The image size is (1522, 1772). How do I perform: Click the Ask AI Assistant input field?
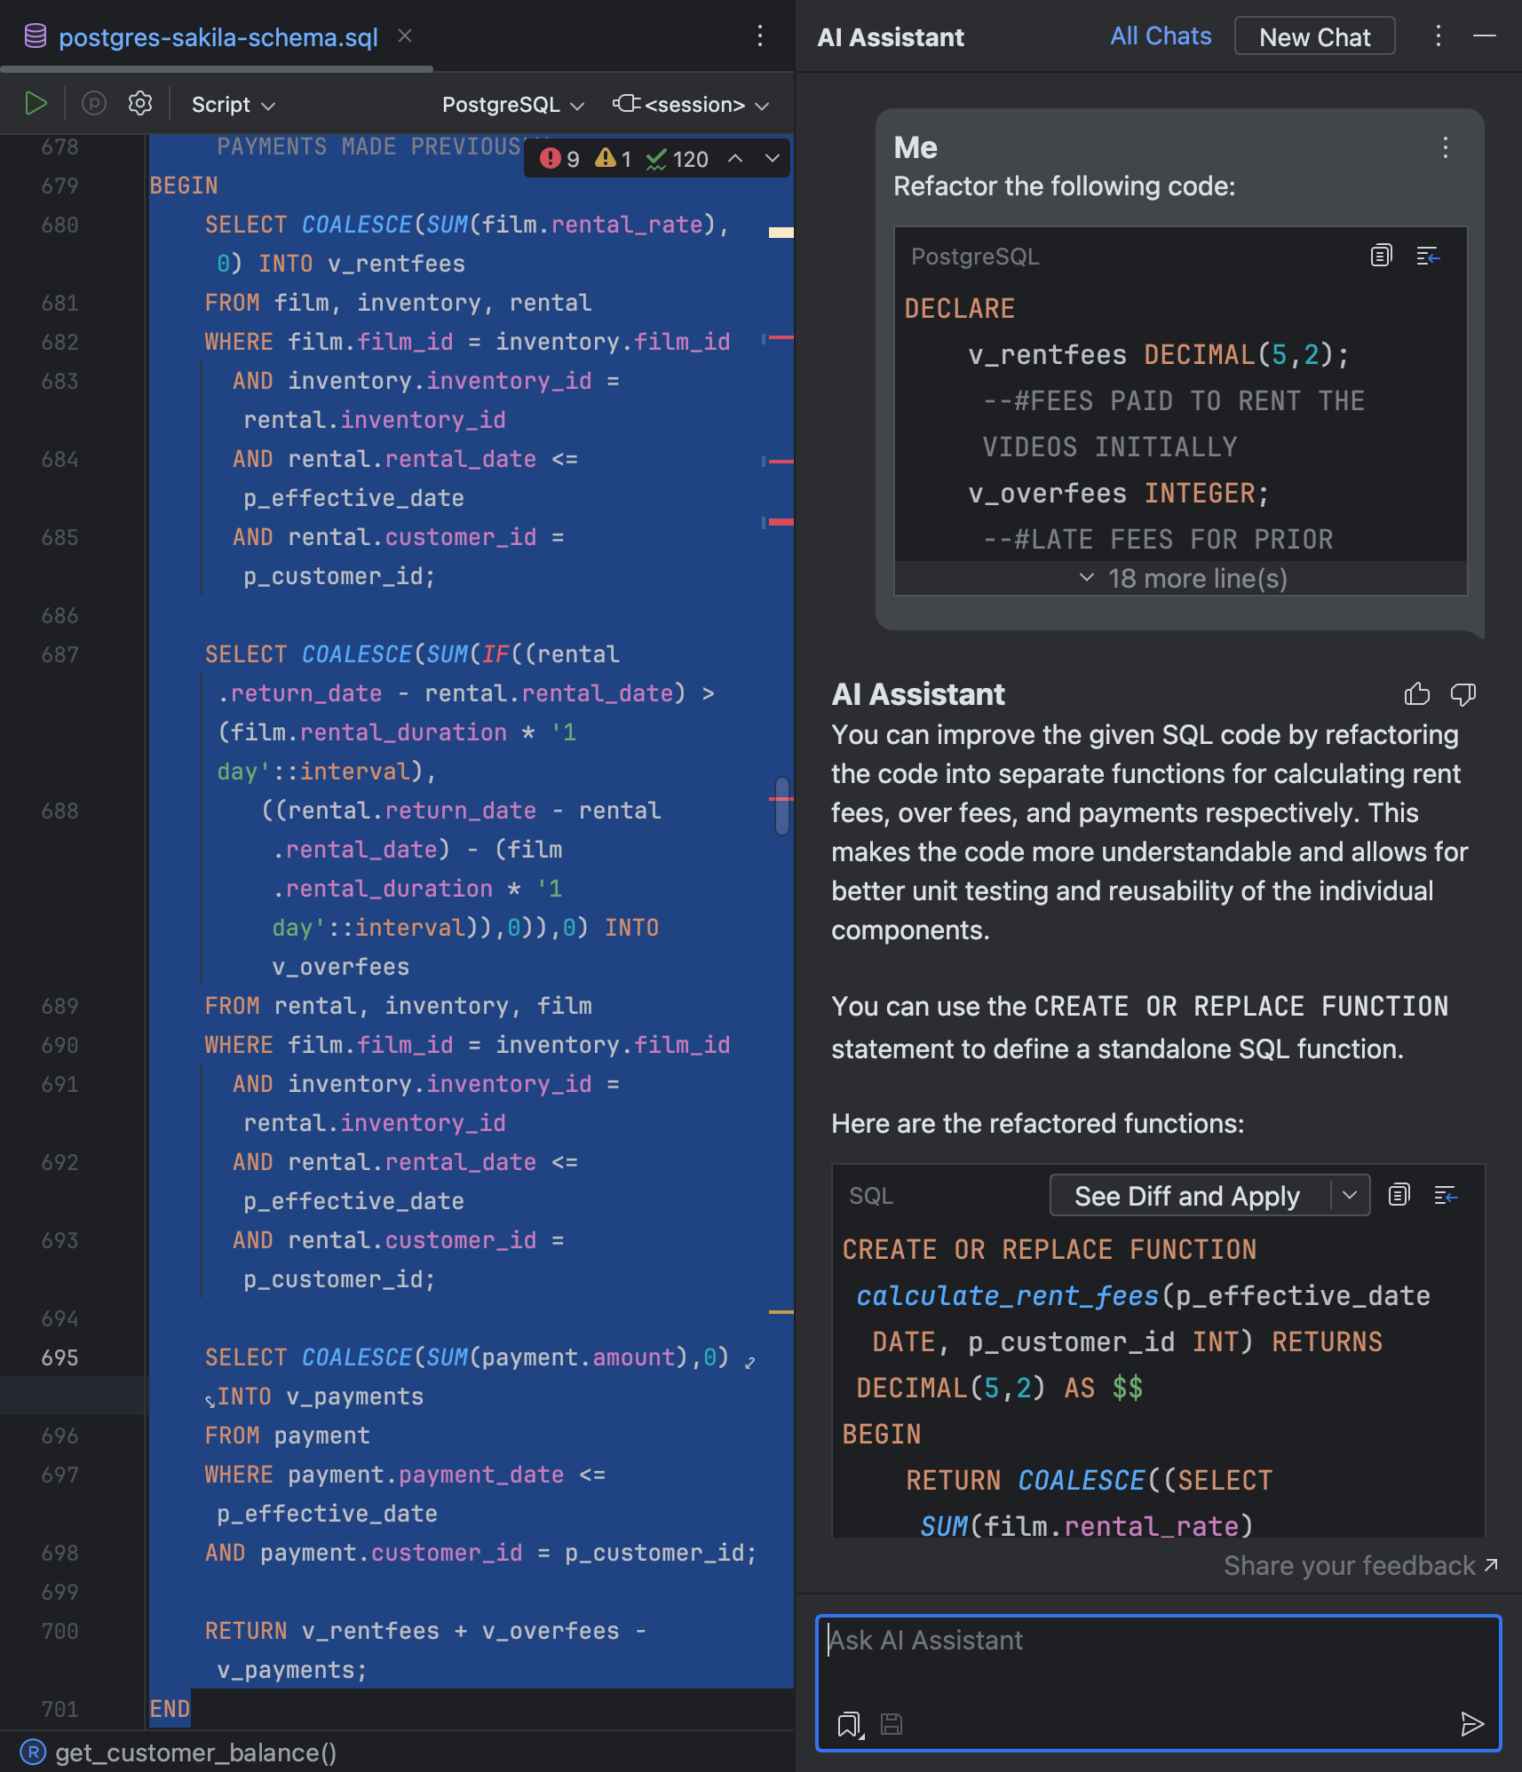(1157, 1660)
